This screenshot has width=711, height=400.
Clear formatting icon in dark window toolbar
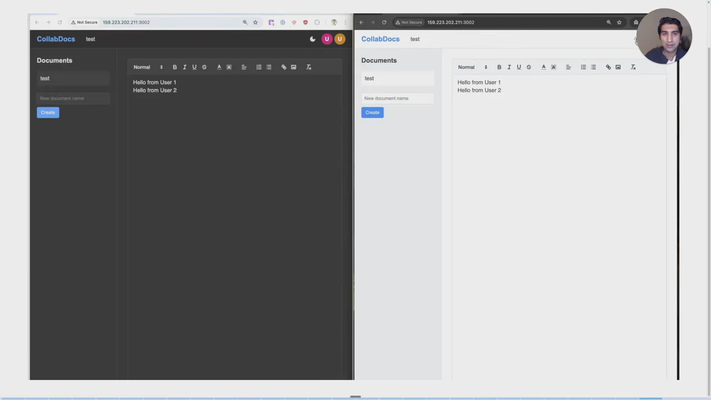tap(309, 67)
